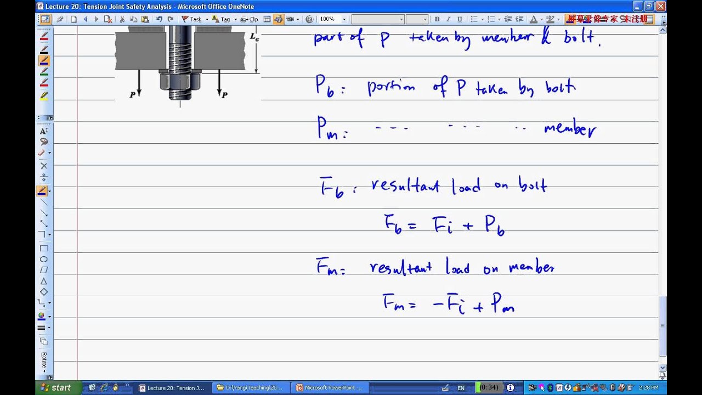Click the Task flag button
The height and width of the screenshot is (395, 702).
click(x=191, y=19)
